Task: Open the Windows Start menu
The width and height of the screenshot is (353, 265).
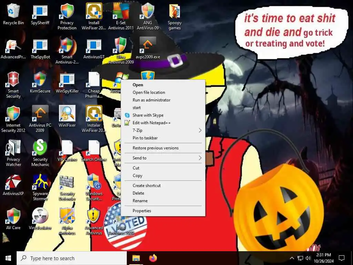Action: [8, 258]
